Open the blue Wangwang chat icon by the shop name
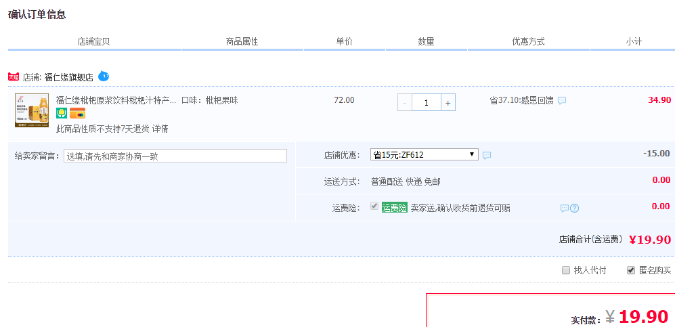The image size is (675, 327). coord(104,76)
